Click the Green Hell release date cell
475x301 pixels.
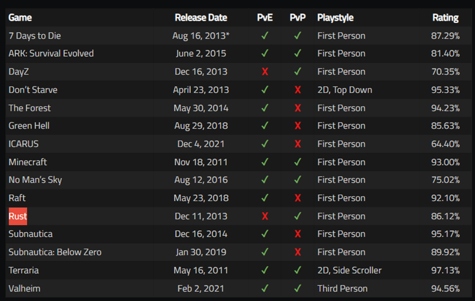point(201,126)
